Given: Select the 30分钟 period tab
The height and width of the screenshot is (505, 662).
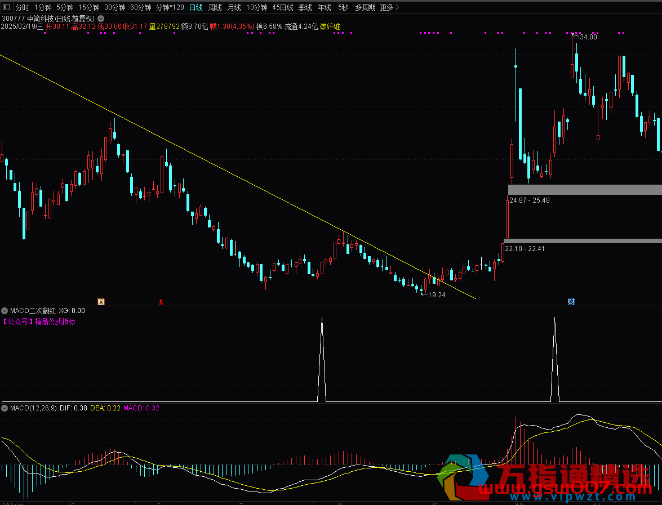Looking at the screenshot, I should pos(115,7).
